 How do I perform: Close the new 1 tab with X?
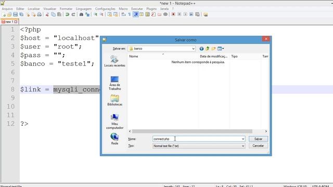coord(16,22)
